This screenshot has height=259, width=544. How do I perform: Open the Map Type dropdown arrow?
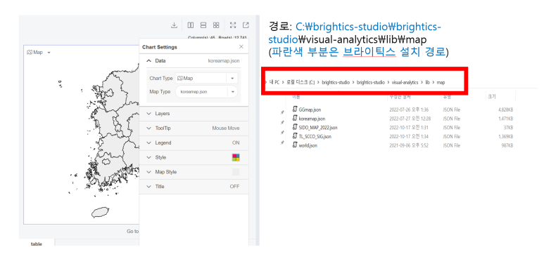232,92
